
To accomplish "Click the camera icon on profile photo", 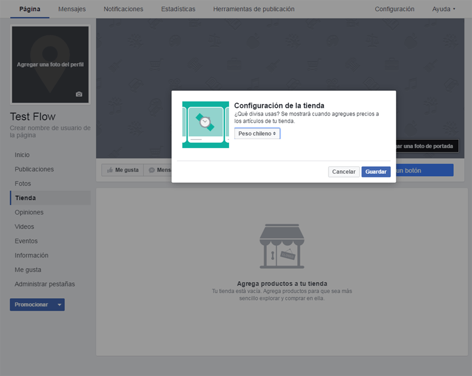I will 79,94.
